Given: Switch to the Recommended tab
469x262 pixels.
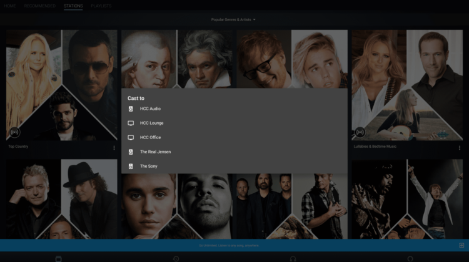Looking at the screenshot, I should pos(39,6).
